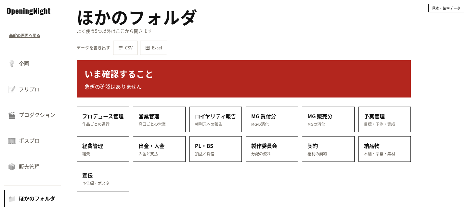The height and width of the screenshot is (221, 468).
Task: Open the MG 買付分 card
Action: point(272,119)
